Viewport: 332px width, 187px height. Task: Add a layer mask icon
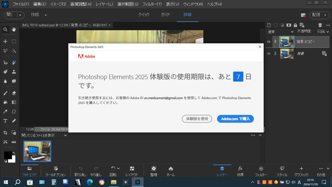(289, 25)
